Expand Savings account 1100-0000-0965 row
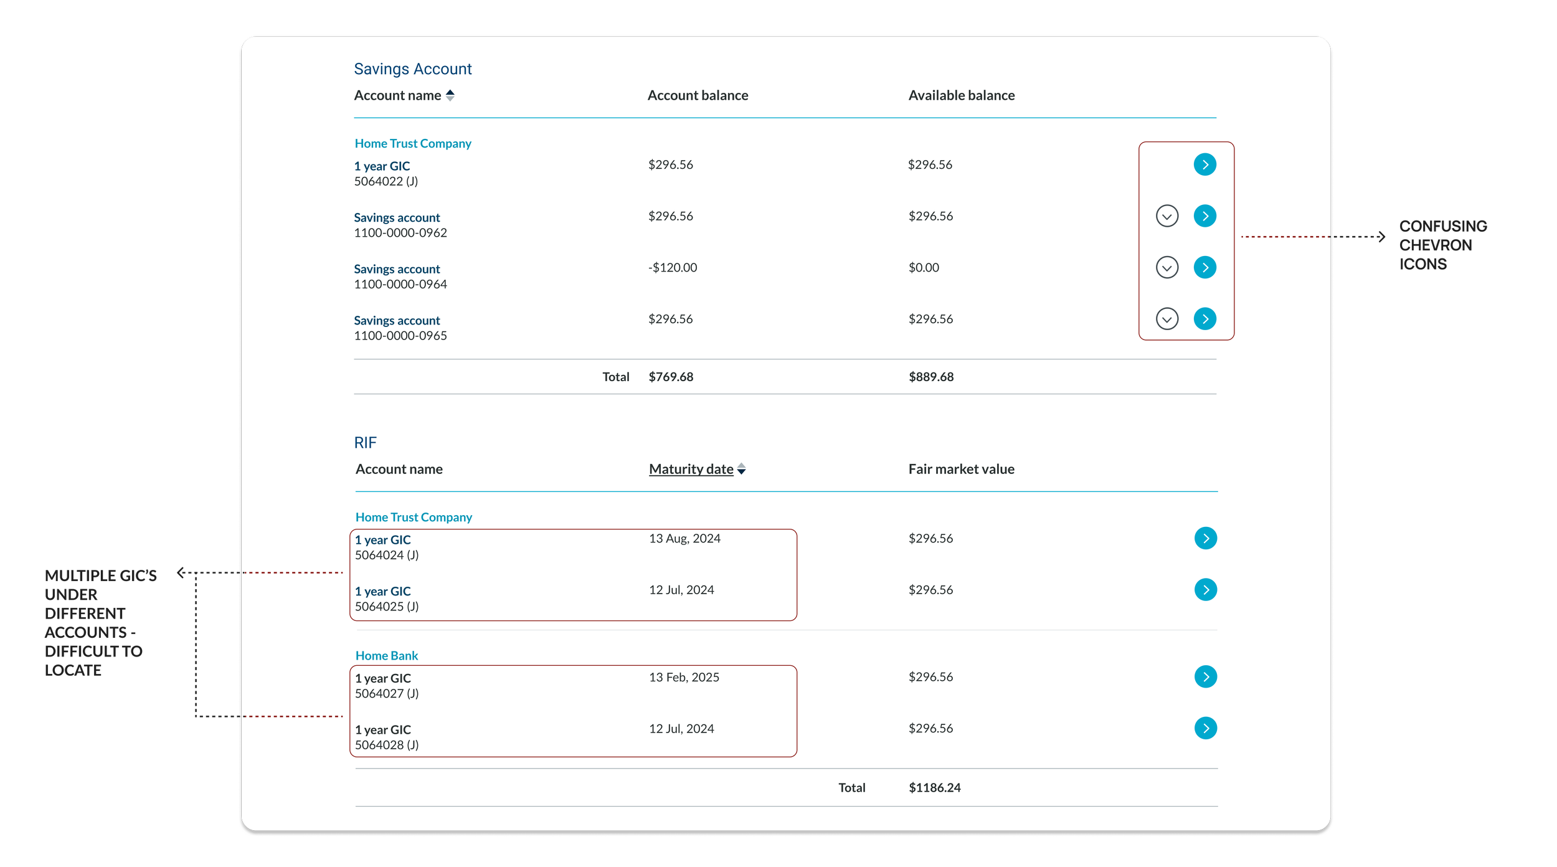Viewport: 1557px width, 867px height. [x=1167, y=319]
